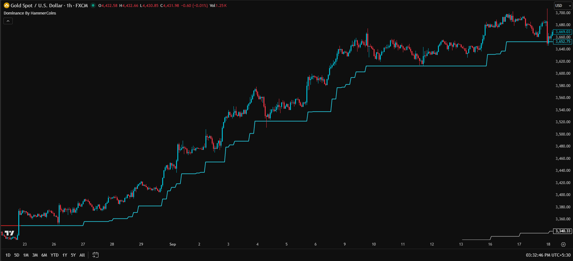Select the YTD range button
Viewport: 573px width, 261px height.
tap(55, 255)
